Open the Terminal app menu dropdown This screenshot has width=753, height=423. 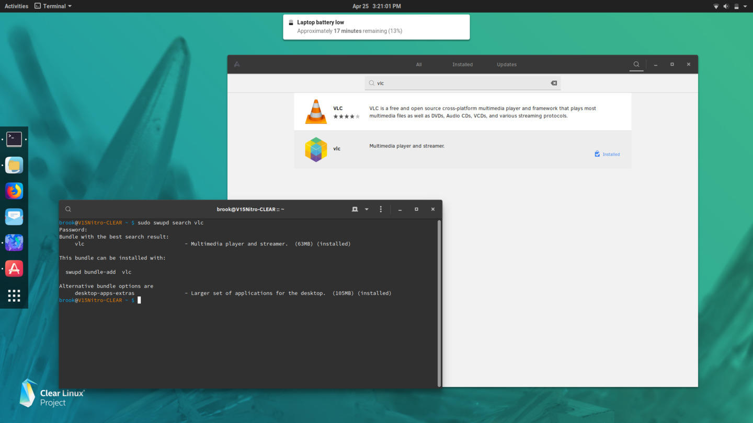(x=53, y=6)
